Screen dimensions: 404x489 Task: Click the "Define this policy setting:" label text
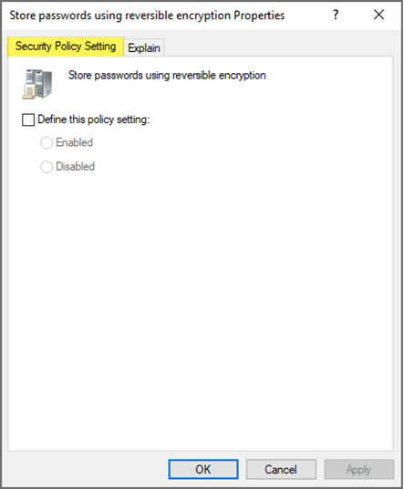pyautogui.click(x=94, y=120)
